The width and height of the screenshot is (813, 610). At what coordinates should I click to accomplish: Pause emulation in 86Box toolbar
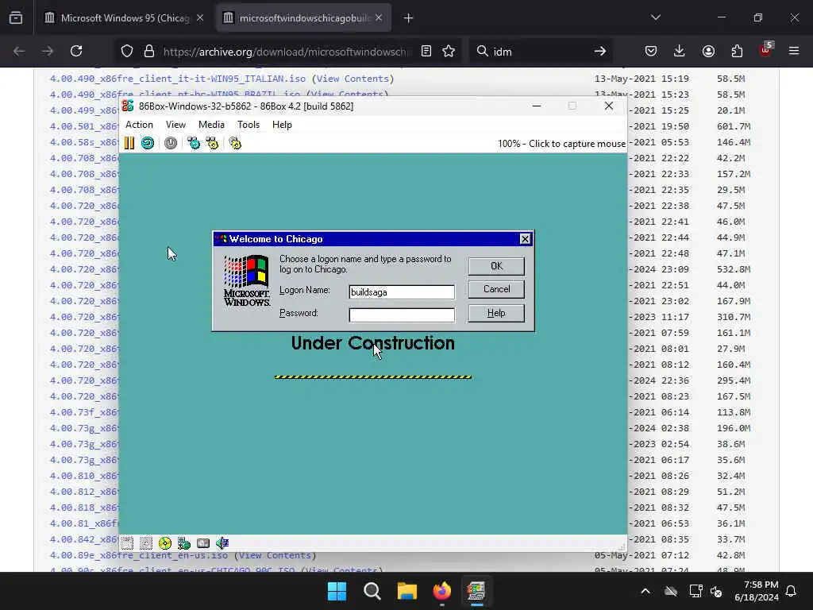pyautogui.click(x=129, y=143)
